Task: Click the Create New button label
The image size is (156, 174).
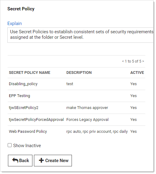Action: point(57,161)
